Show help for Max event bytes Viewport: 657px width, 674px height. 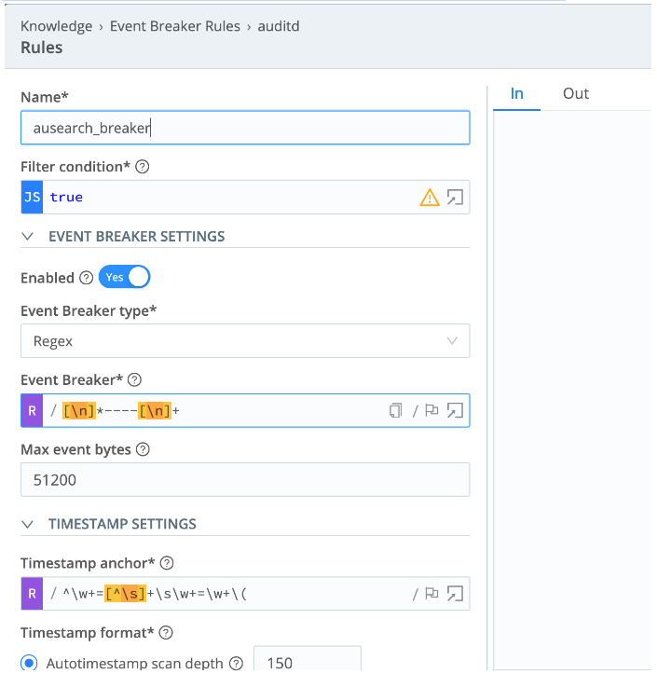[x=143, y=449]
